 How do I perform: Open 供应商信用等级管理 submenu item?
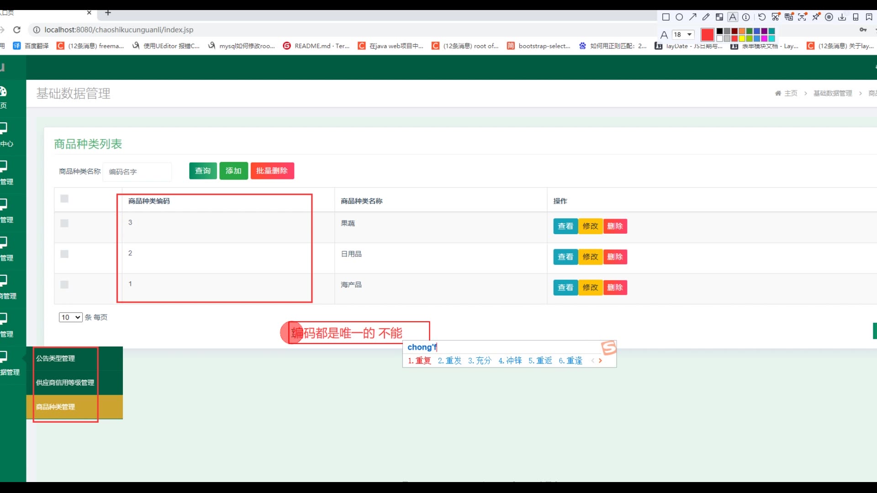(65, 383)
